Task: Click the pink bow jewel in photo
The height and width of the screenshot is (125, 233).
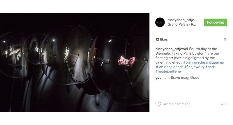Action: 126,61
